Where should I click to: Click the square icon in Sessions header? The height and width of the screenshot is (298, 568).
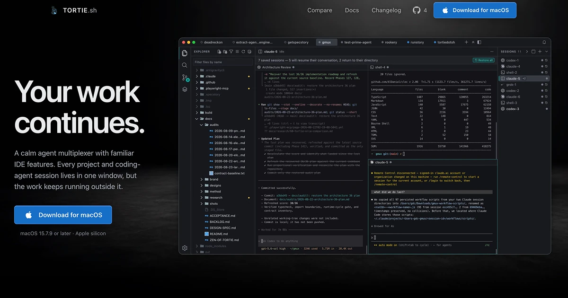[x=533, y=52]
